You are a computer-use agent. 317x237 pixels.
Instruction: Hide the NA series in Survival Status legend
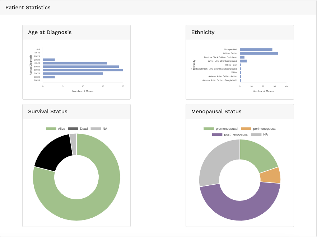pyautogui.click(x=99, y=128)
